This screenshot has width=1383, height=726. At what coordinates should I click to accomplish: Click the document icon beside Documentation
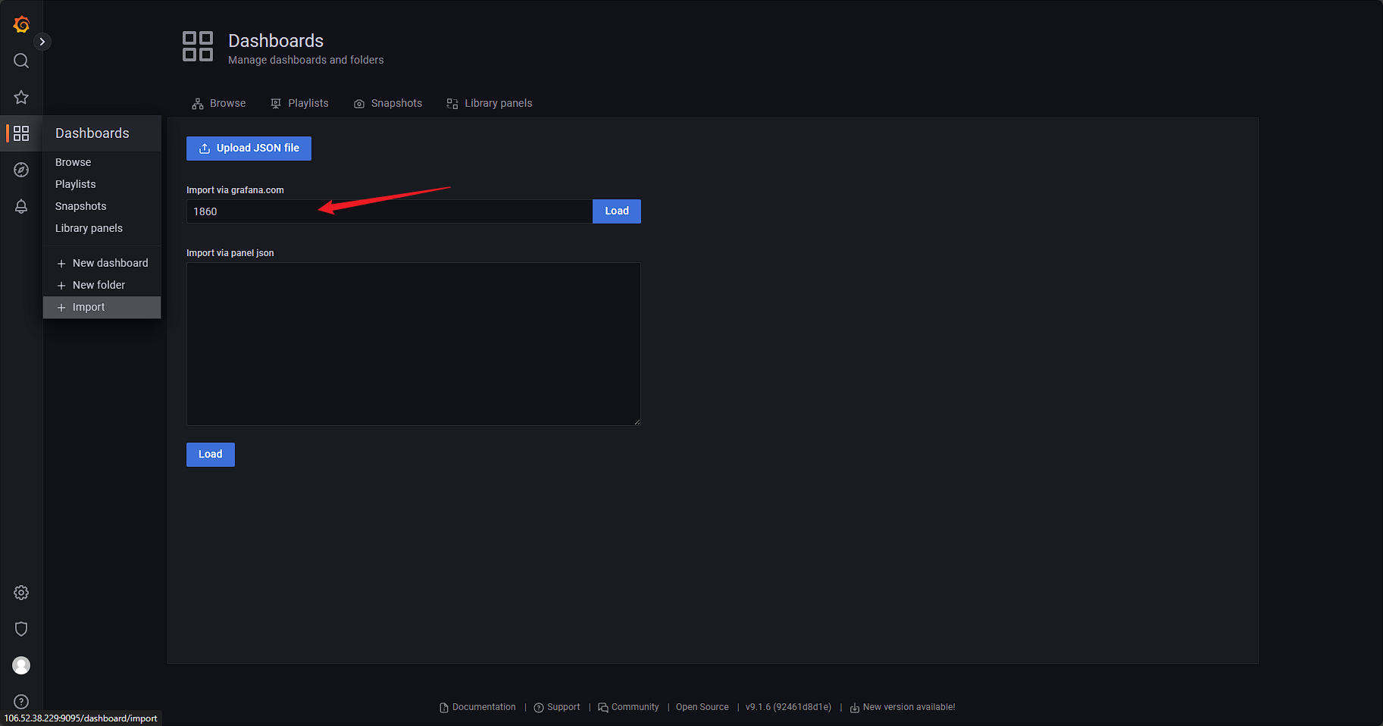[x=444, y=708]
